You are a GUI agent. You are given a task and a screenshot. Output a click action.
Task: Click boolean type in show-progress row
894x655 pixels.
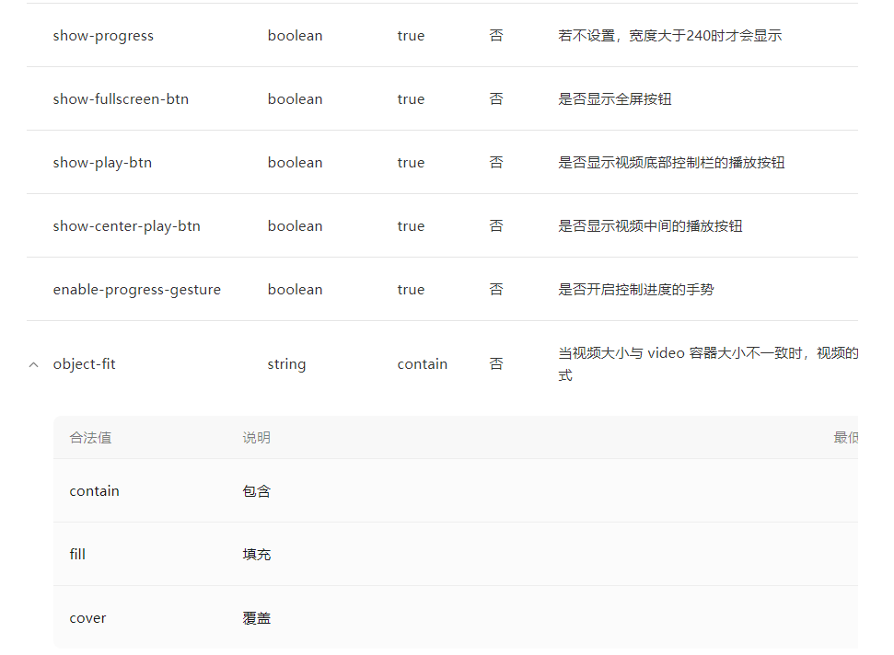click(x=296, y=36)
